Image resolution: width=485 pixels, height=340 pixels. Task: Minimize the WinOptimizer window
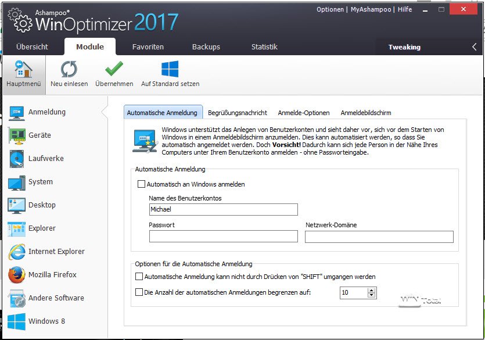pyautogui.click(x=425, y=10)
